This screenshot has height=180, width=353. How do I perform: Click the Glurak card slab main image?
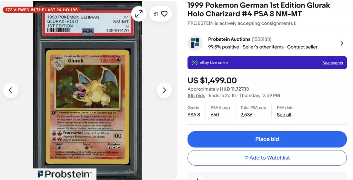tap(88, 90)
